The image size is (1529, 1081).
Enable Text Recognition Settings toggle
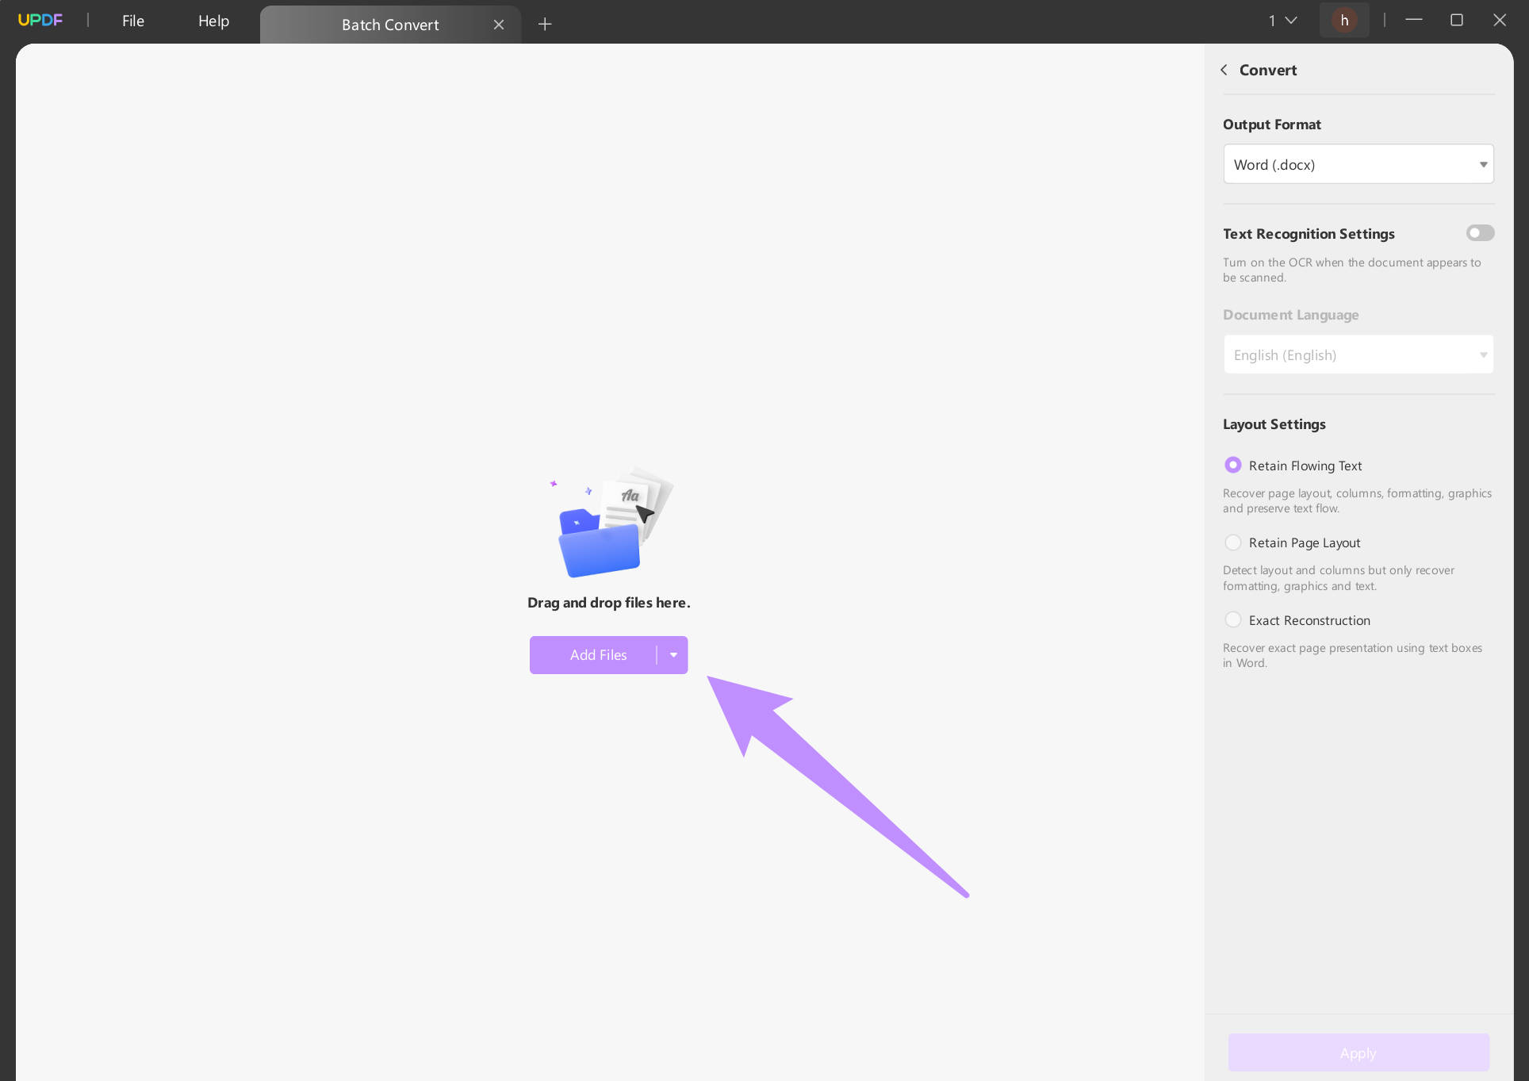[1480, 233]
